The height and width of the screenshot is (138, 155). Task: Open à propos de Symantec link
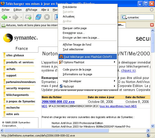coord(21,101)
